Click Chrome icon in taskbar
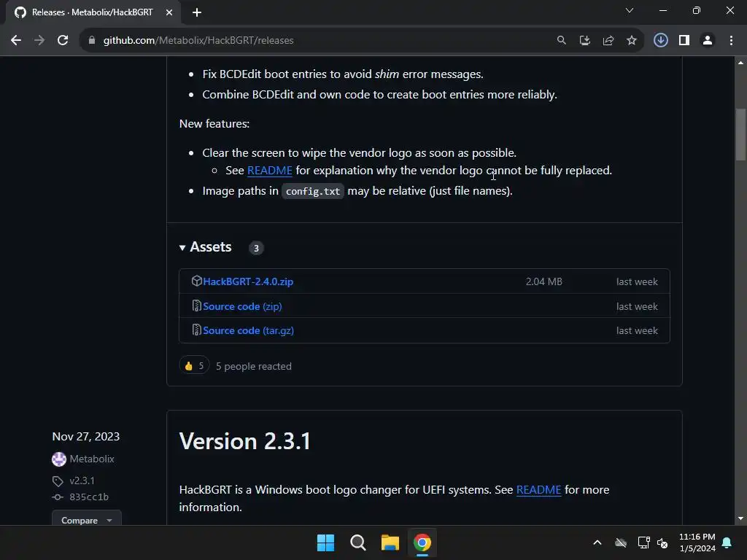The height and width of the screenshot is (560, 747). click(x=422, y=542)
